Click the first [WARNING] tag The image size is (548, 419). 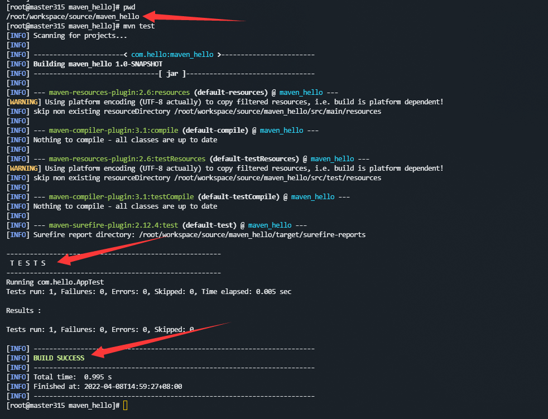[x=24, y=102]
